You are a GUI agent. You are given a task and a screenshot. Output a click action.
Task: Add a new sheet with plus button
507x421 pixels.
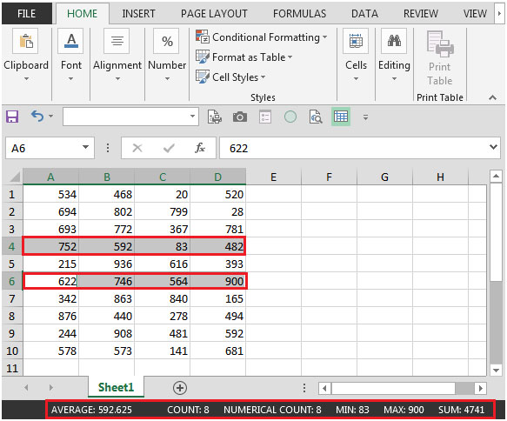point(180,388)
